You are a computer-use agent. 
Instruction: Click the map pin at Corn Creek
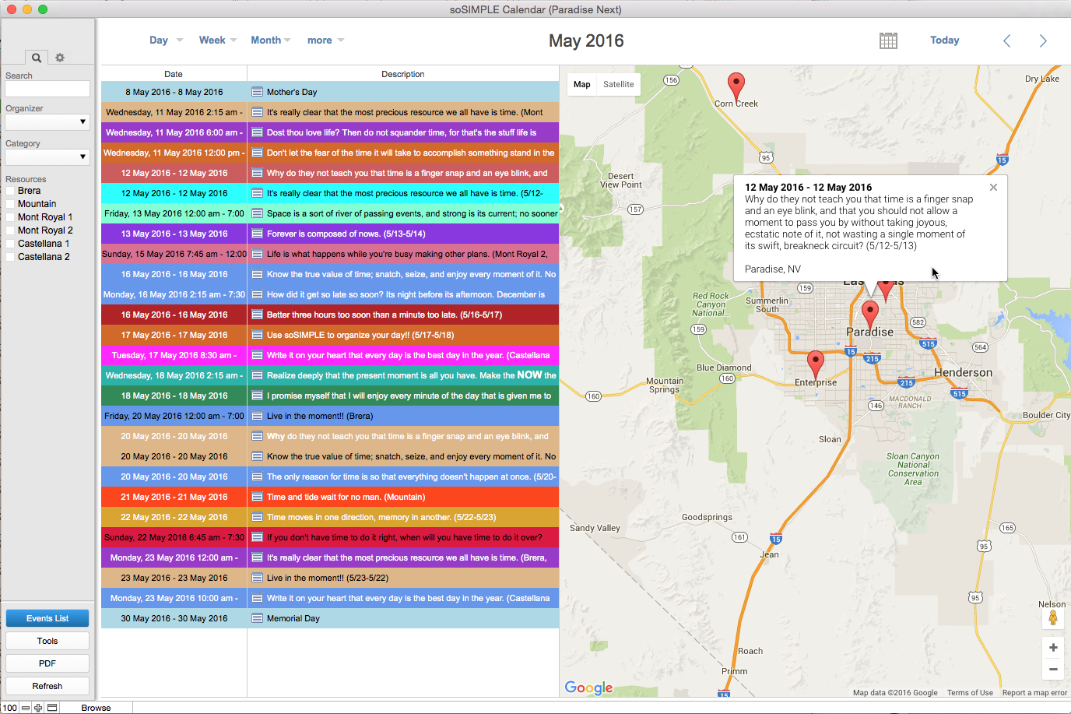[736, 86]
